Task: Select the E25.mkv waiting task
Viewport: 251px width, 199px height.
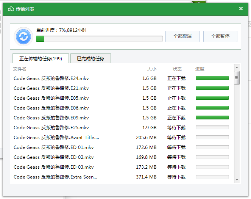Action: tap(51, 128)
